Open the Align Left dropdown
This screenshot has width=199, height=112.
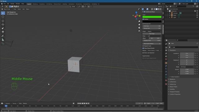tap(154, 36)
